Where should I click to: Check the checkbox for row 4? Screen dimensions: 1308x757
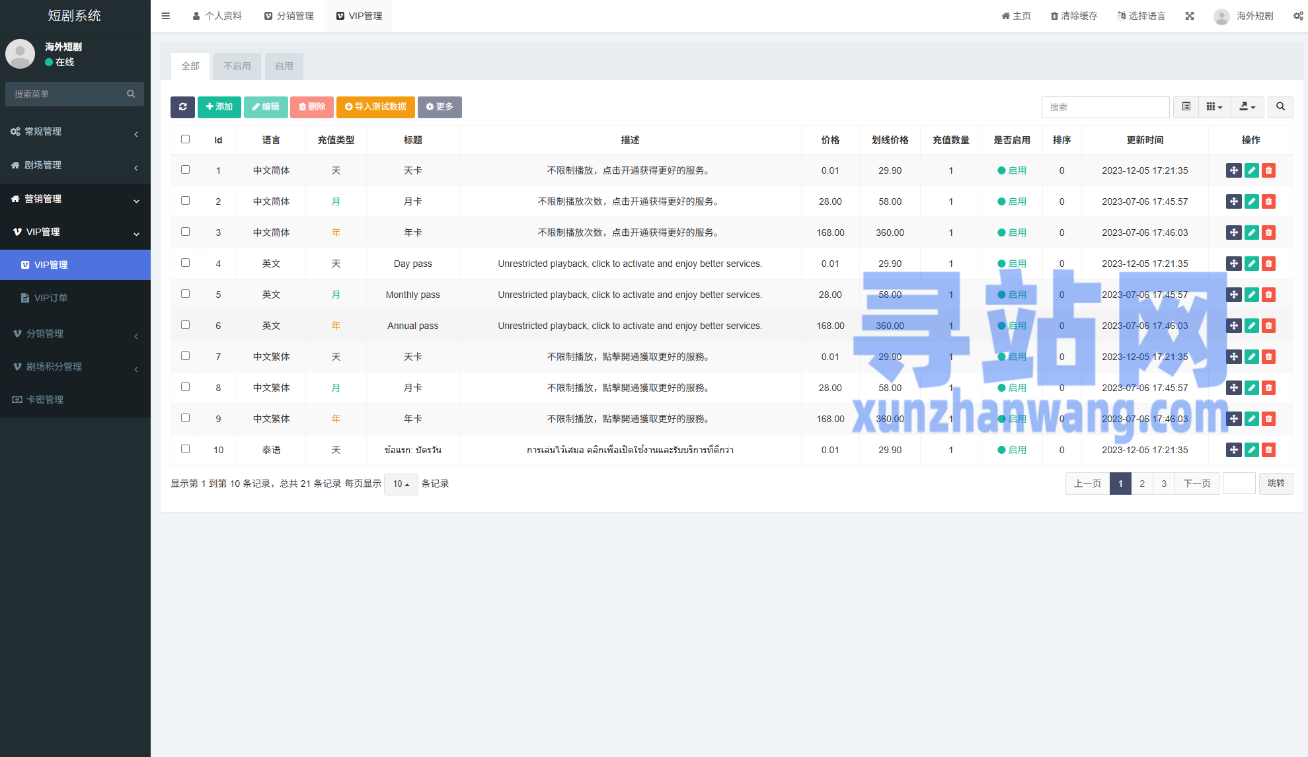(x=185, y=263)
